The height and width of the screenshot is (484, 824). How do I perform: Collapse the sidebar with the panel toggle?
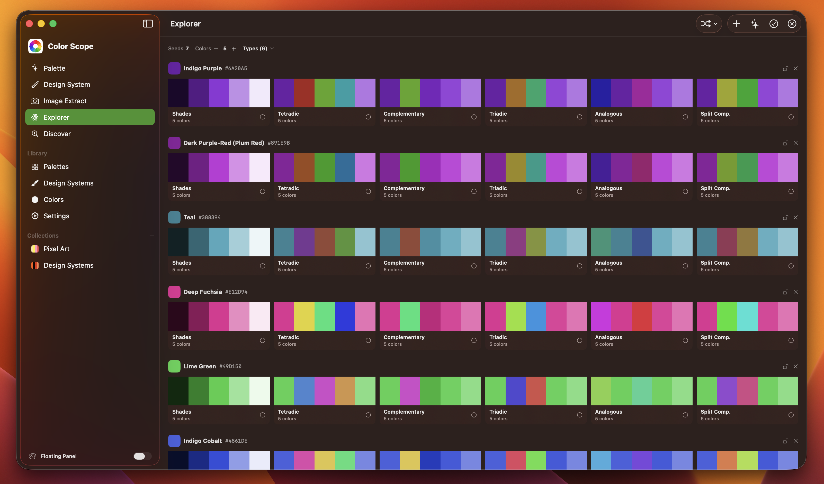[148, 24]
